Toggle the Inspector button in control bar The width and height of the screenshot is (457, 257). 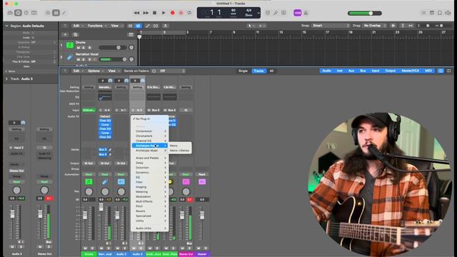pos(18,13)
